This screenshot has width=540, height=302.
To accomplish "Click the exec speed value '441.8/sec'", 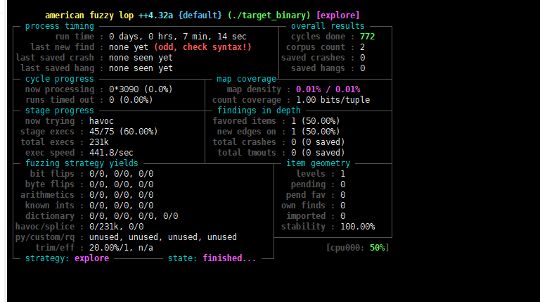I will [111, 153].
